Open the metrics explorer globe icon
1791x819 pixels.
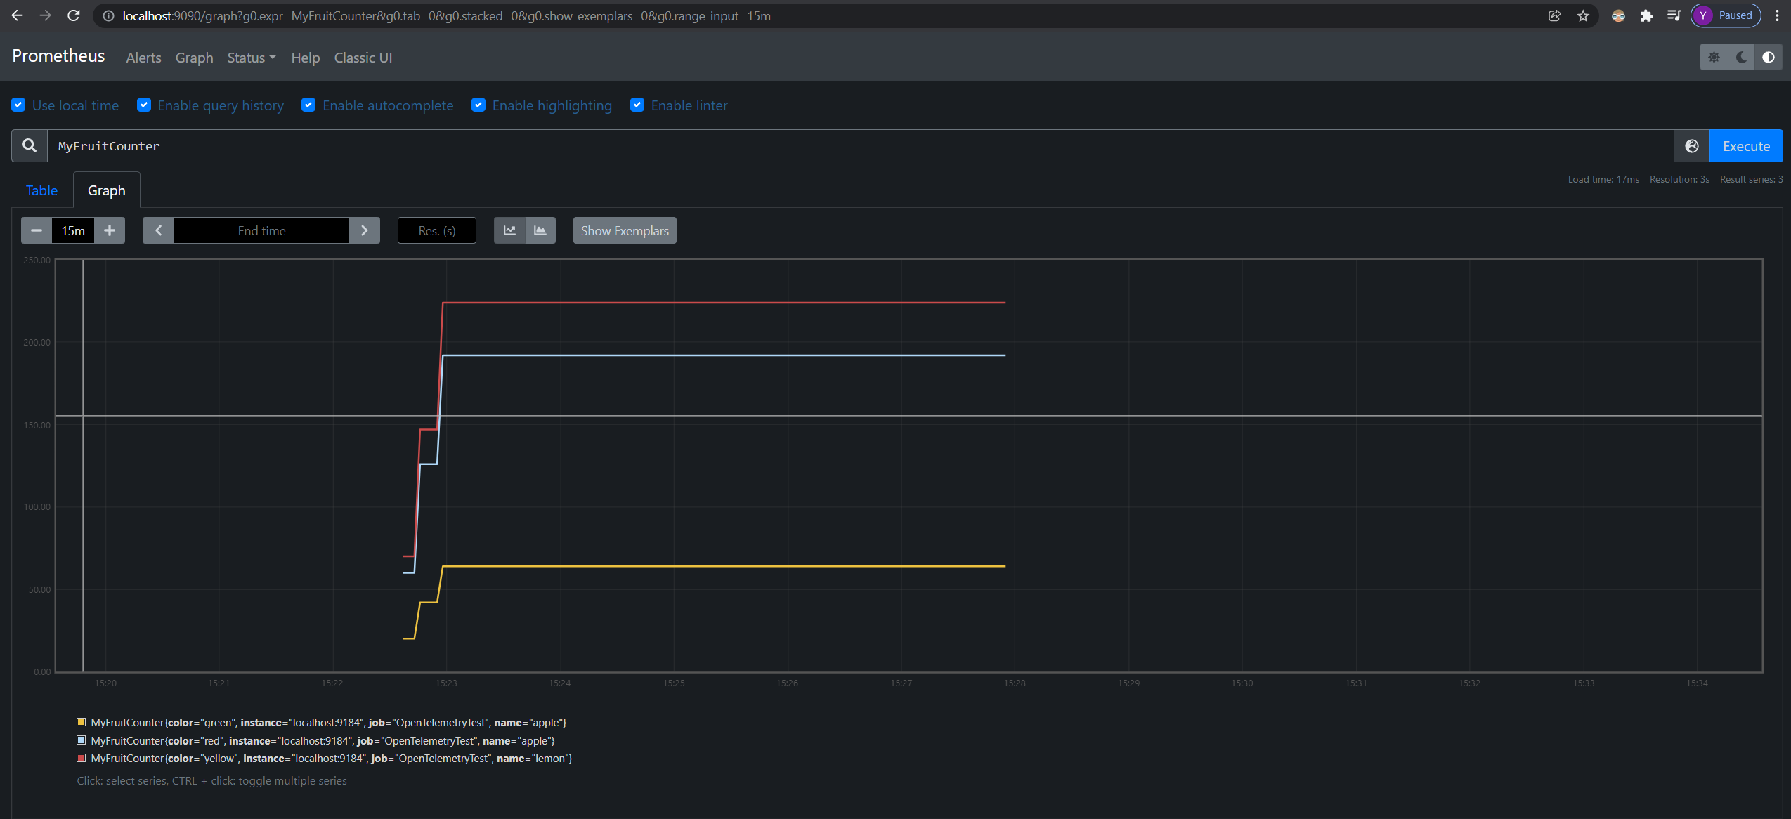pos(1692,145)
